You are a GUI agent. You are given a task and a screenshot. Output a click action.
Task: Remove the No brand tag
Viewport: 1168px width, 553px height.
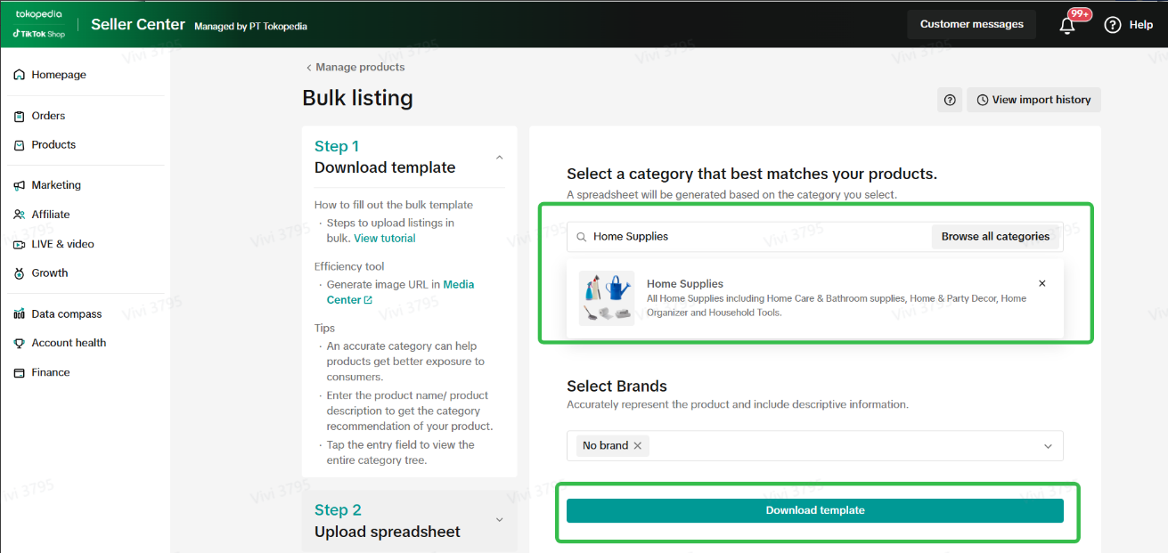[x=637, y=445]
